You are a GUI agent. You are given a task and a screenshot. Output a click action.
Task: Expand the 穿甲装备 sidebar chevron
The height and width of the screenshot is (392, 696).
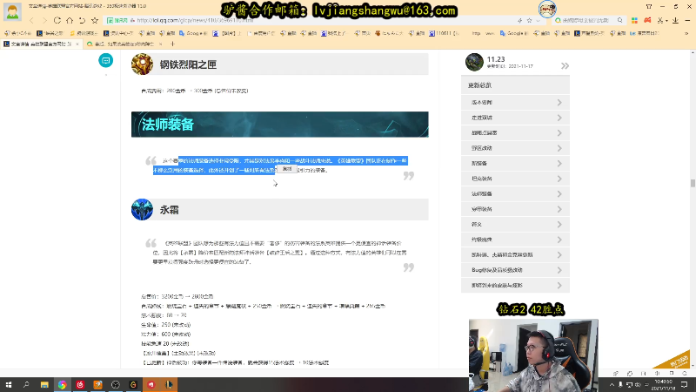coord(559,209)
